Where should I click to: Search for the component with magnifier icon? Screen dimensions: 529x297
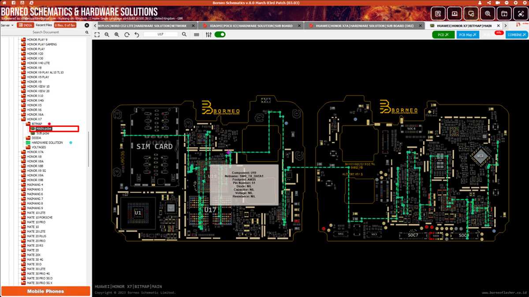click(x=184, y=34)
